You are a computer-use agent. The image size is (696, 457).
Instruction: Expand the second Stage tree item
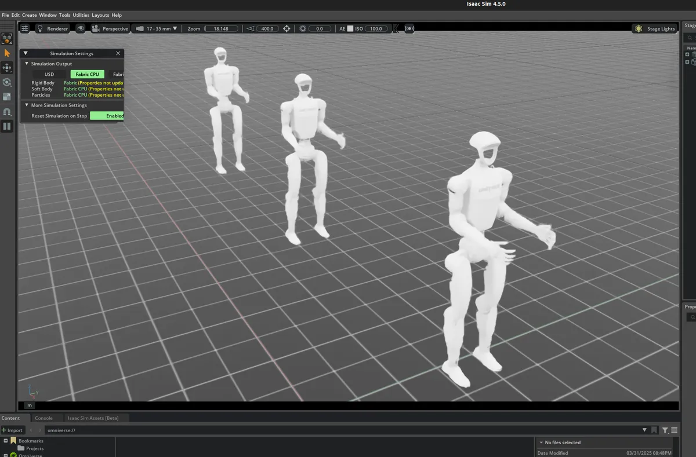(x=687, y=61)
